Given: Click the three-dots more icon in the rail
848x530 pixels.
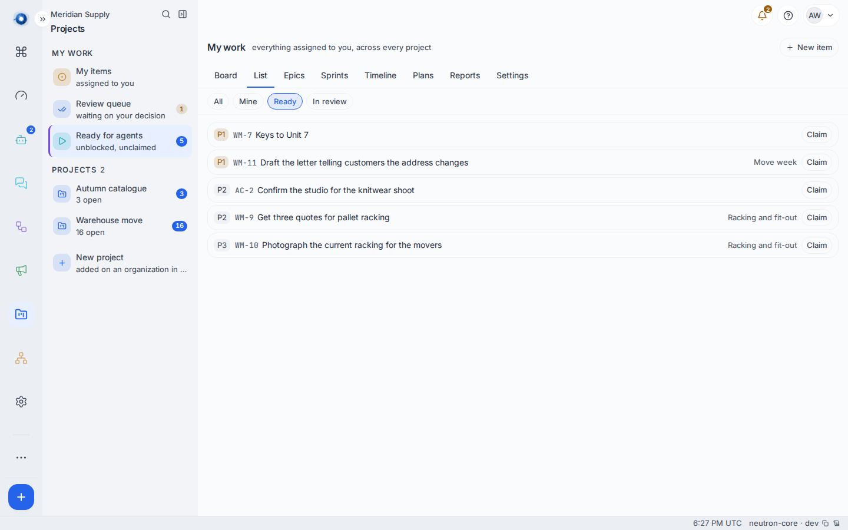Looking at the screenshot, I should pyautogui.click(x=21, y=458).
